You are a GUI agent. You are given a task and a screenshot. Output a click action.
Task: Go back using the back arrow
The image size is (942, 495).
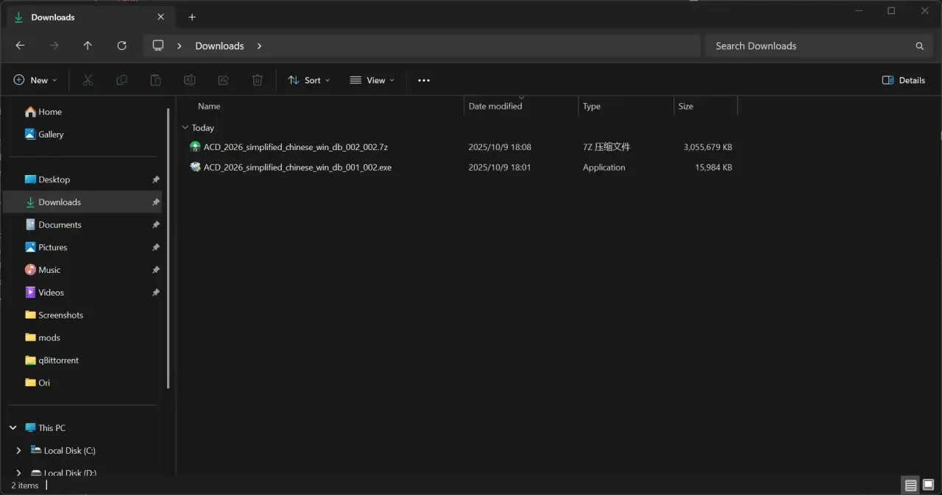click(20, 46)
